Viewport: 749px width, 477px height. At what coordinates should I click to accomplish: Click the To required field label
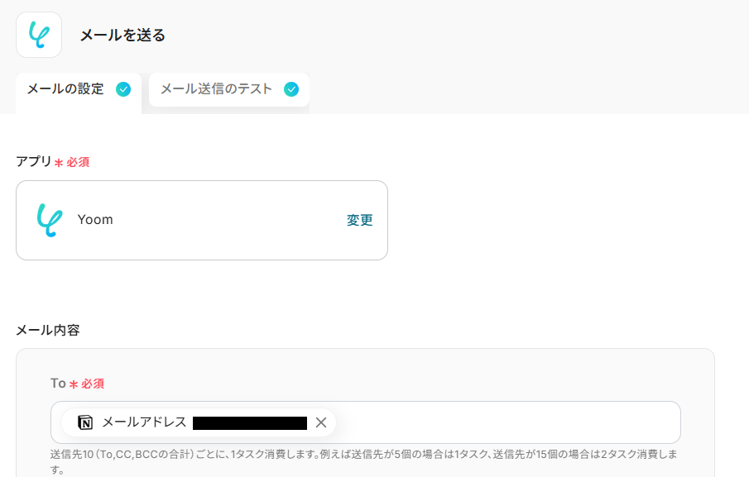[78, 384]
